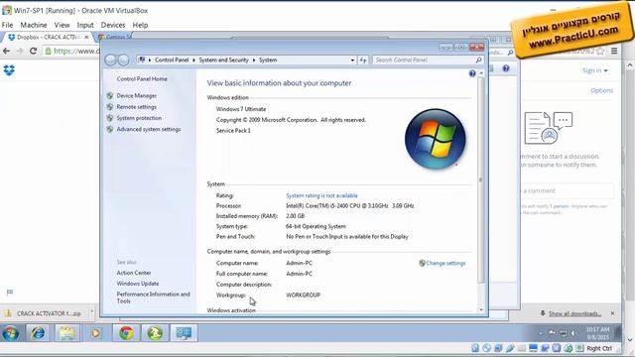Open Internet Explorer from taskbar
Screen dimensions: 635x357
click(38, 333)
